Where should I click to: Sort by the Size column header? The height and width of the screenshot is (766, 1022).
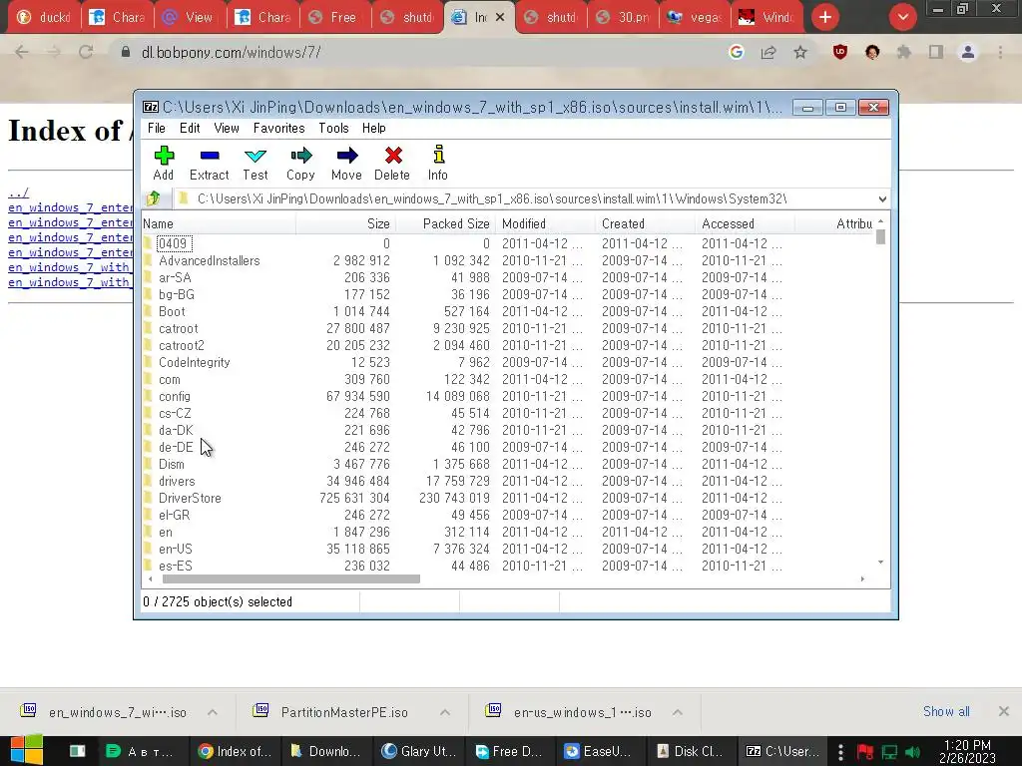pos(345,223)
